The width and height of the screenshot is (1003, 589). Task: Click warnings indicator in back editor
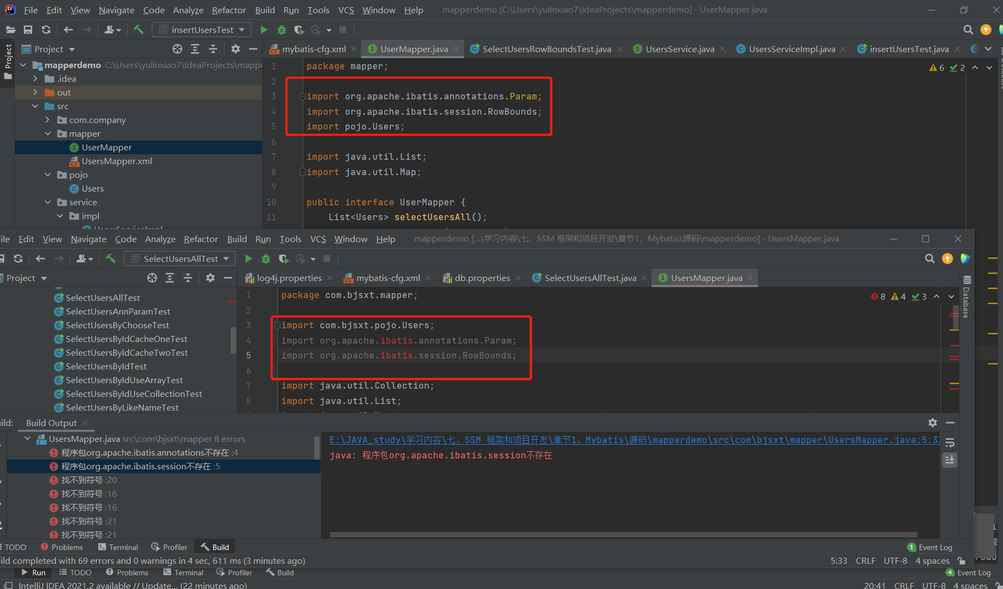[x=937, y=68]
